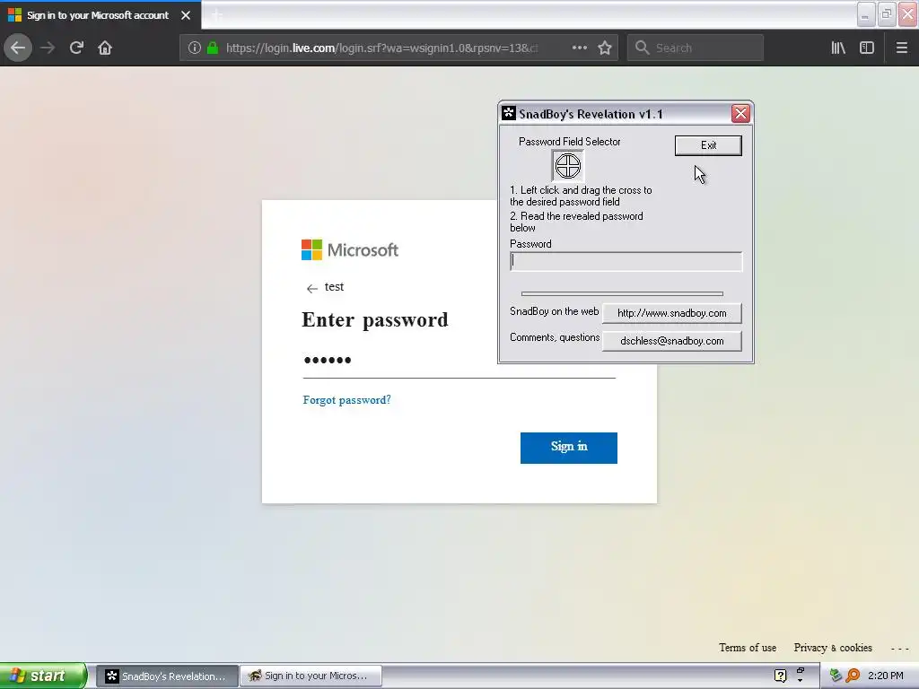
Task: Close SnadBoy's Revelation window
Action: [740, 113]
